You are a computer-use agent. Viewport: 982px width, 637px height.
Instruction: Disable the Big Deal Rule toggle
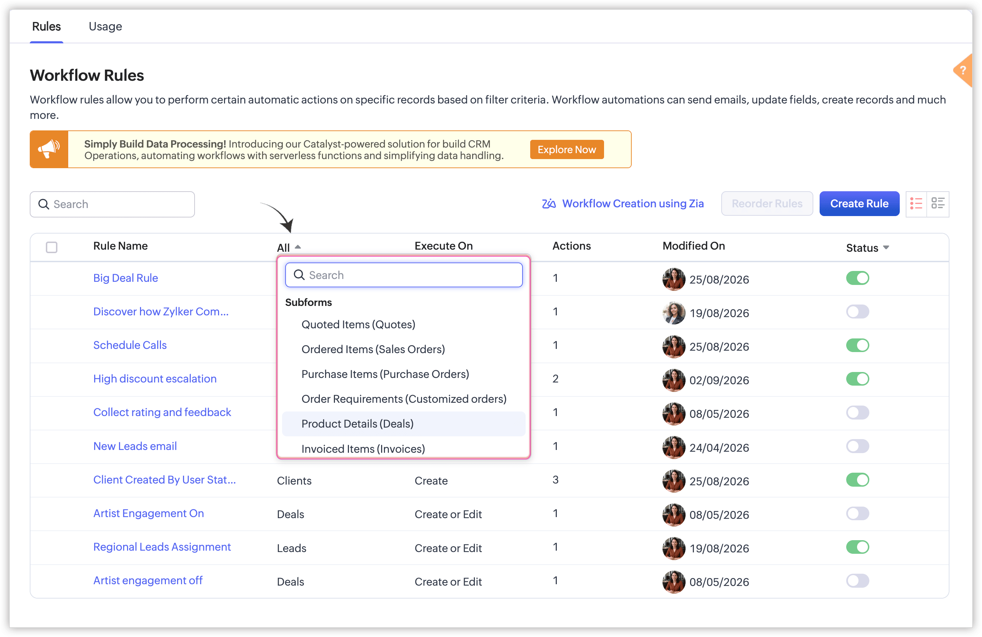(857, 278)
